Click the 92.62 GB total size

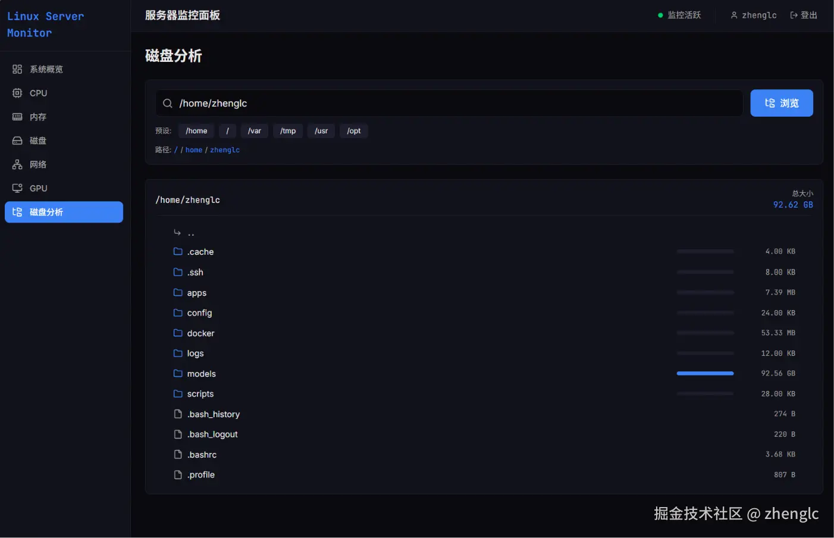(793, 205)
